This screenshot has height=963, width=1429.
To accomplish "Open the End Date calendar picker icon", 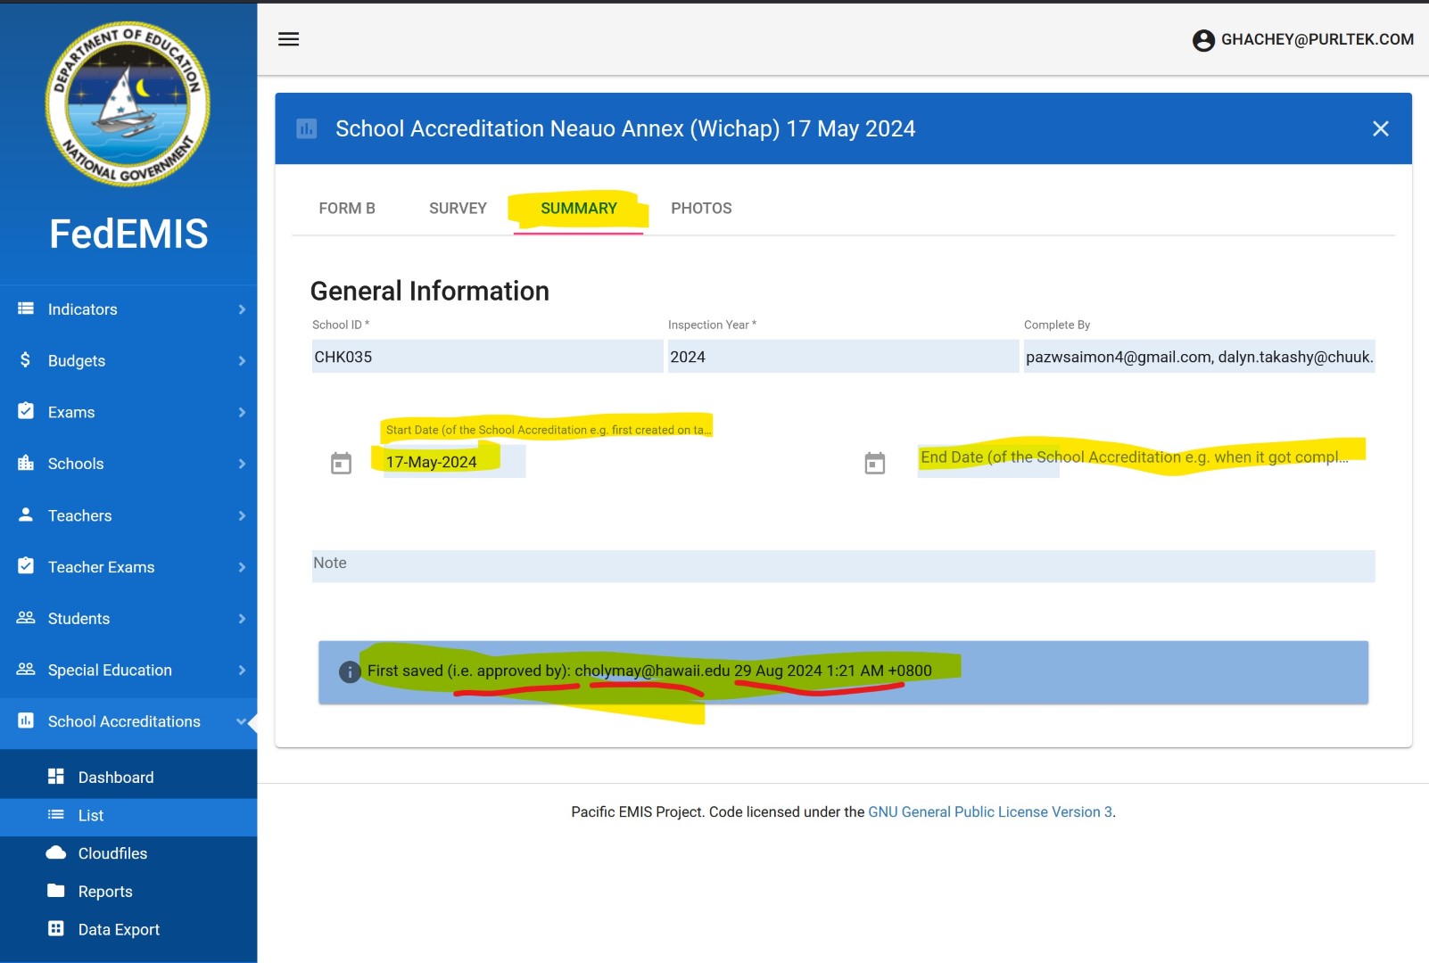I will [x=874, y=464].
